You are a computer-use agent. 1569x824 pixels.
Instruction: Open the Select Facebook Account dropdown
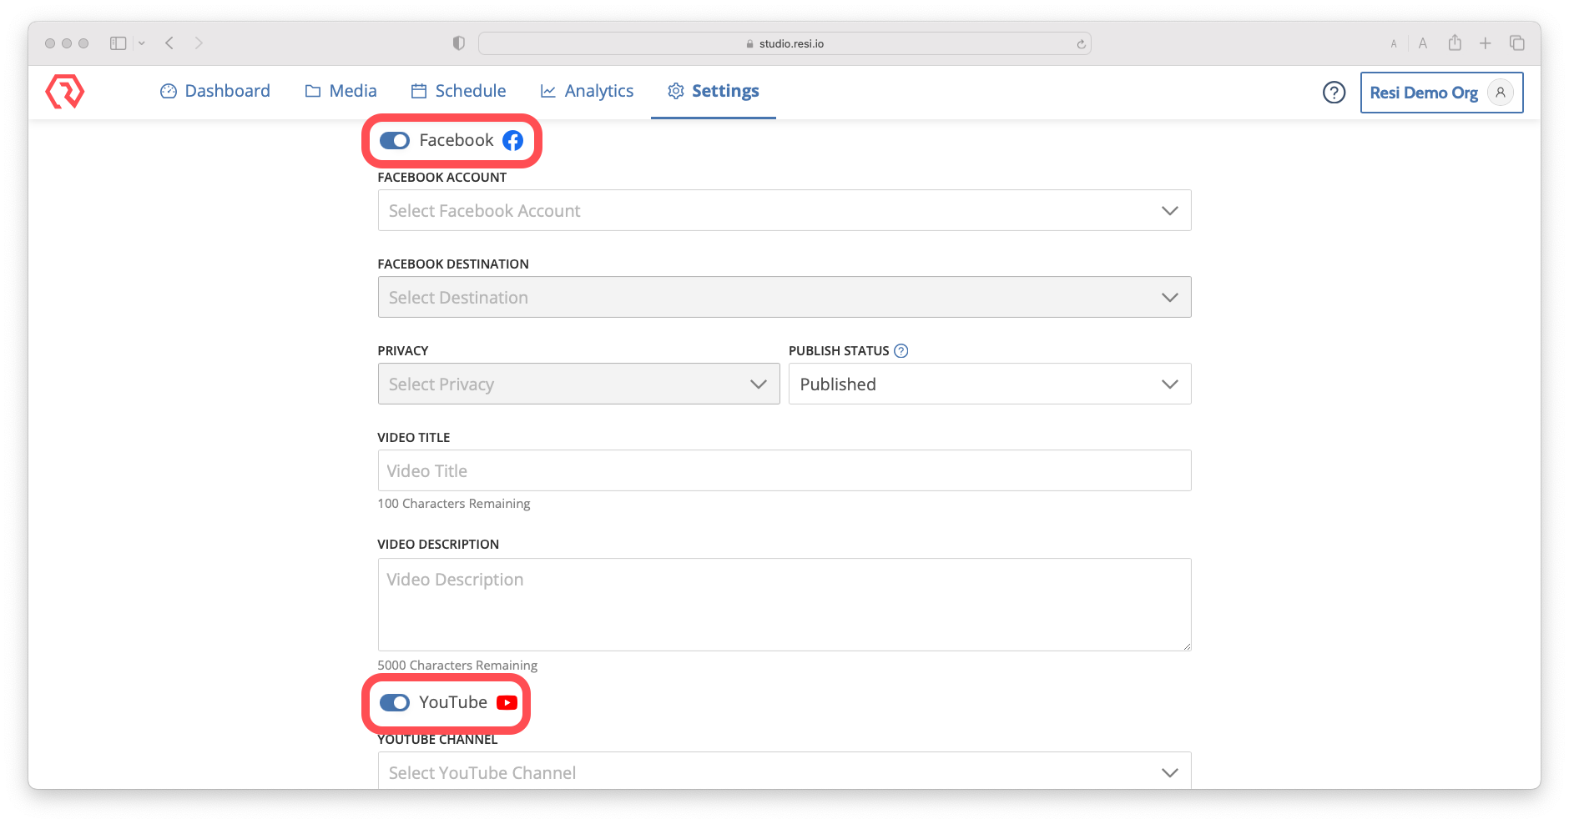pyautogui.click(x=784, y=211)
